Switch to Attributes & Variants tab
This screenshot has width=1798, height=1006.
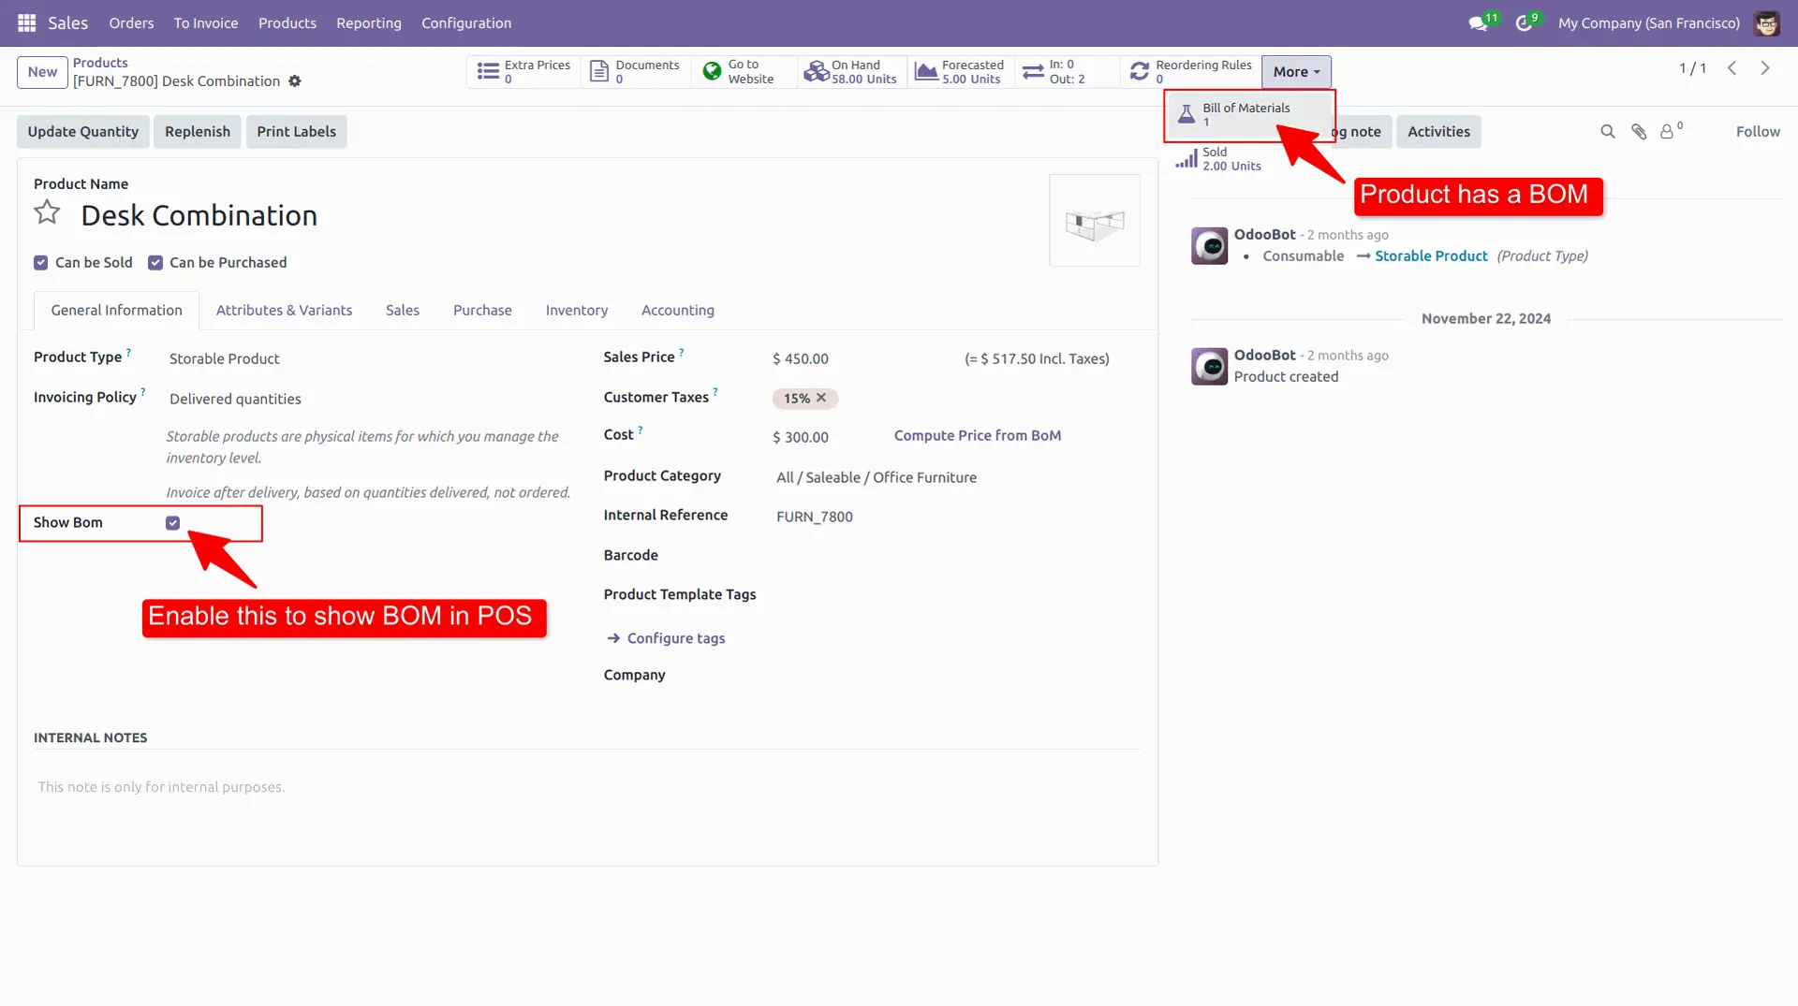284,311
